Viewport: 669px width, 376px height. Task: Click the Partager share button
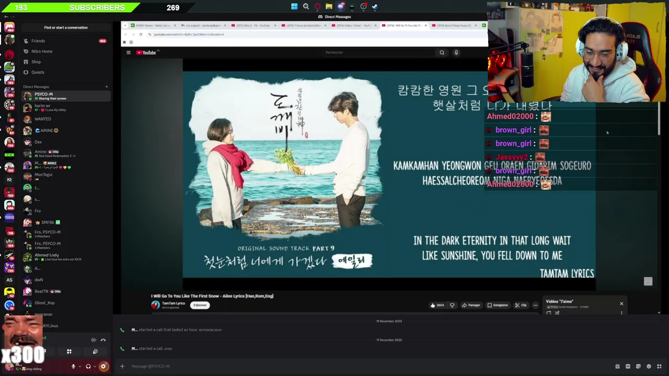point(471,305)
